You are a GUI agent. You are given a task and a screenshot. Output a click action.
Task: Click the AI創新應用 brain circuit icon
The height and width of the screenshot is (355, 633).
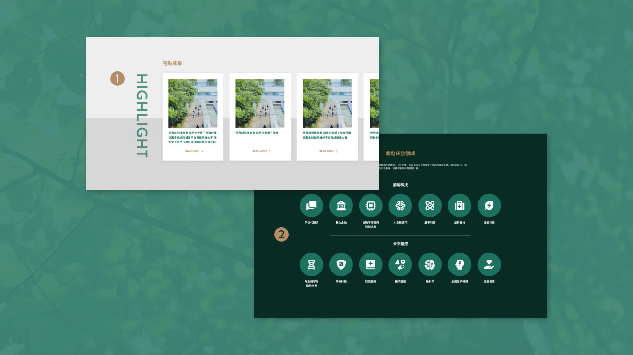[x=400, y=206]
